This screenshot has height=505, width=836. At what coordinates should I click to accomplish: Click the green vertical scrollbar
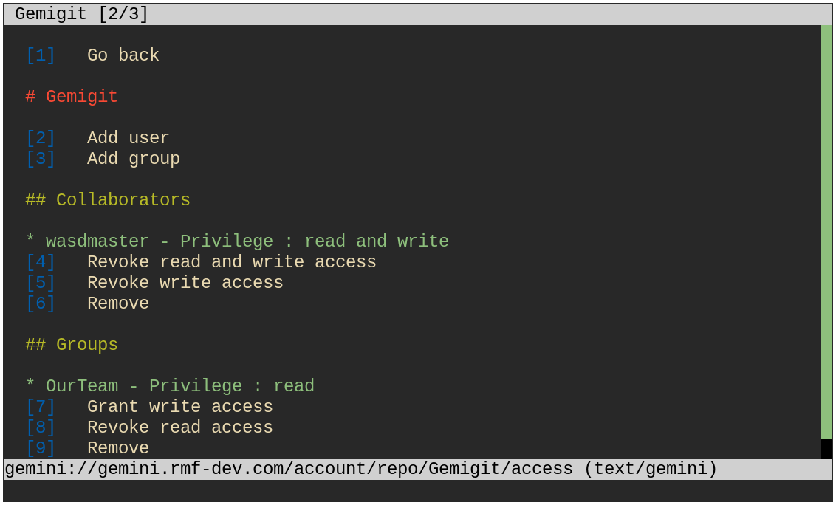[x=826, y=231]
